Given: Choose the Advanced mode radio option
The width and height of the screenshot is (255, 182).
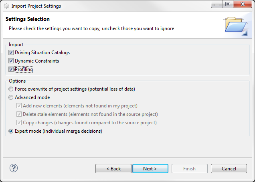Looking at the screenshot, I should point(11,97).
